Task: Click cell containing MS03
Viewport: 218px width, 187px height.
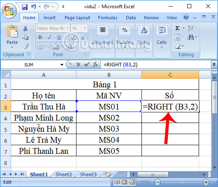Action: point(109,128)
